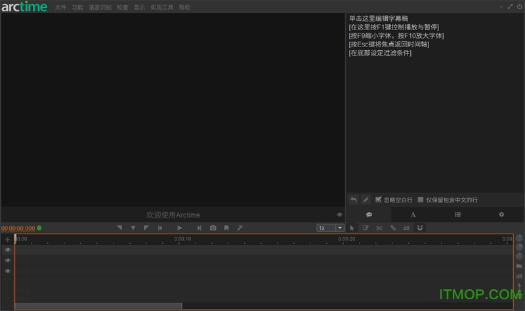Click the timeline horizontal scrollbar thumb

(98, 306)
